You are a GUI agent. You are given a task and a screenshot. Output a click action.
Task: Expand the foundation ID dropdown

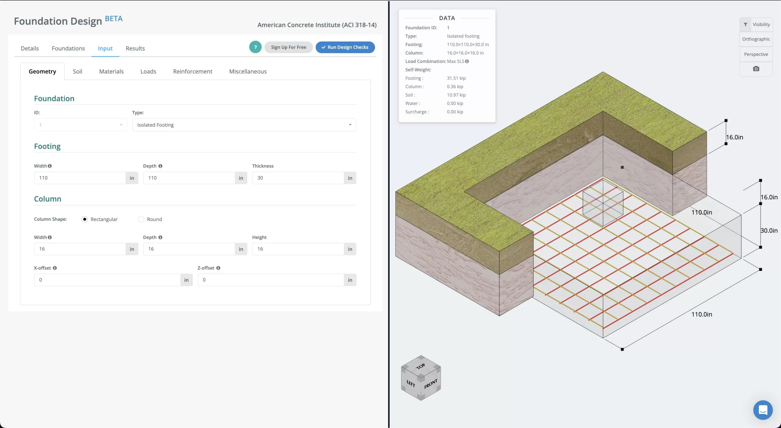pos(81,125)
